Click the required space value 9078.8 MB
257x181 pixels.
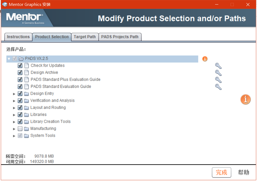(x=44, y=156)
